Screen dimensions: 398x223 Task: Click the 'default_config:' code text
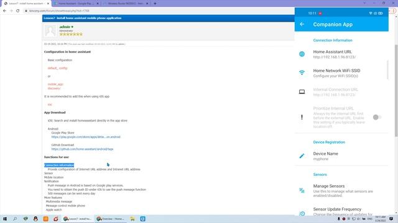[x=58, y=68]
